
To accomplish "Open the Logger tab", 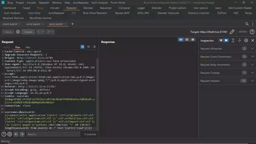I will [x=141, y=8].
